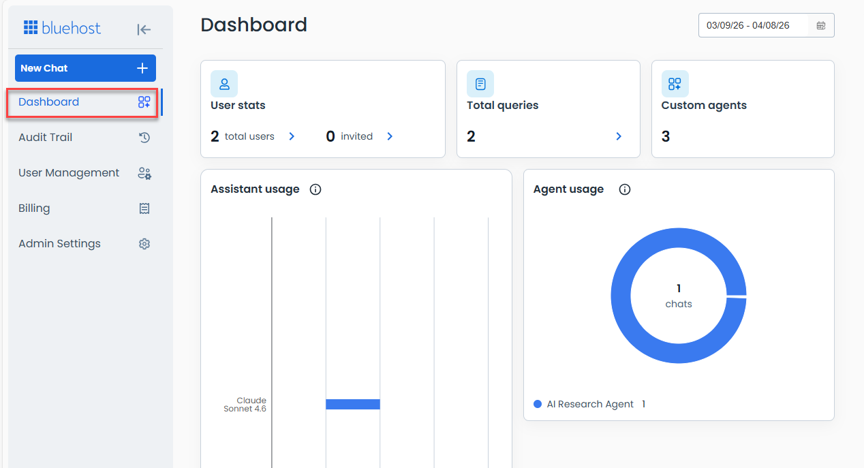The height and width of the screenshot is (468, 864).
Task: Start a New Chat
Action: click(x=85, y=68)
